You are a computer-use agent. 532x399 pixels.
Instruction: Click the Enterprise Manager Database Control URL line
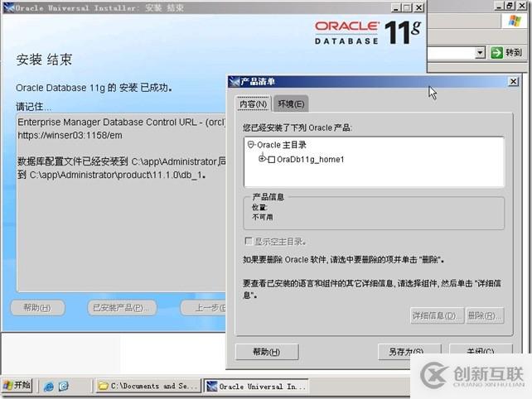pos(122,122)
